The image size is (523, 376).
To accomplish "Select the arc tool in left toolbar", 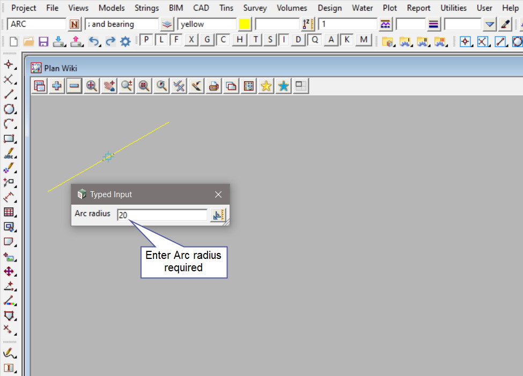I will click(9, 124).
